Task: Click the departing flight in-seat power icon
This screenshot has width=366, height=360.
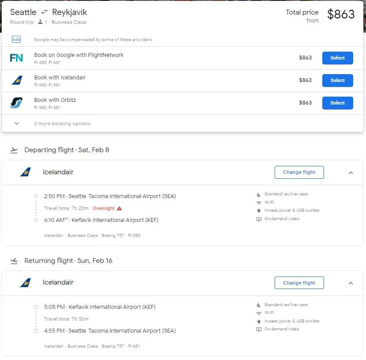Action: (259, 210)
